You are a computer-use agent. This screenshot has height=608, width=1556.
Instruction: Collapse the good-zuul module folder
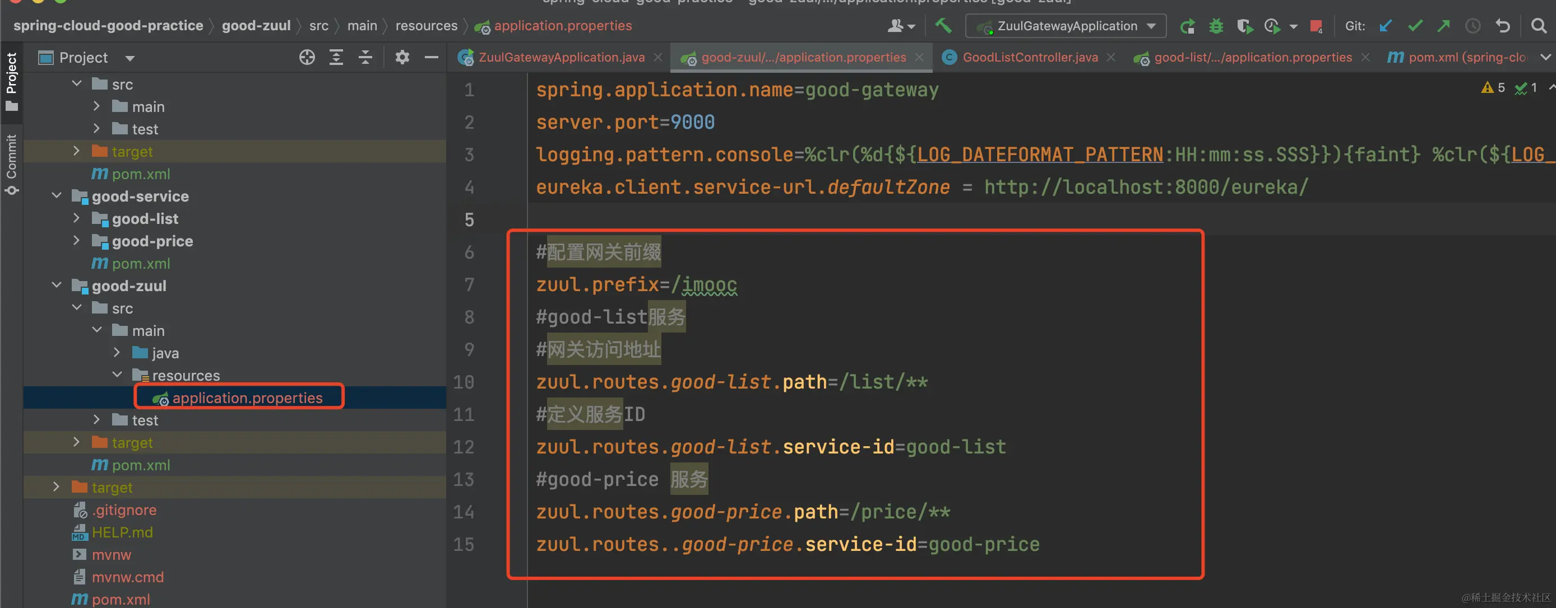coord(57,286)
